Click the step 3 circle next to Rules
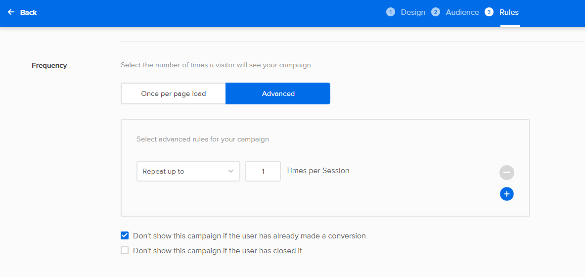Screen dimensions: 585x277 [489, 12]
